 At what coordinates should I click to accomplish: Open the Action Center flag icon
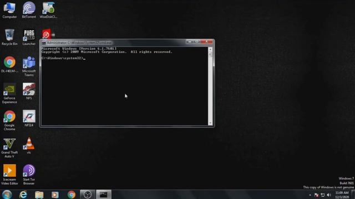(x=317, y=195)
